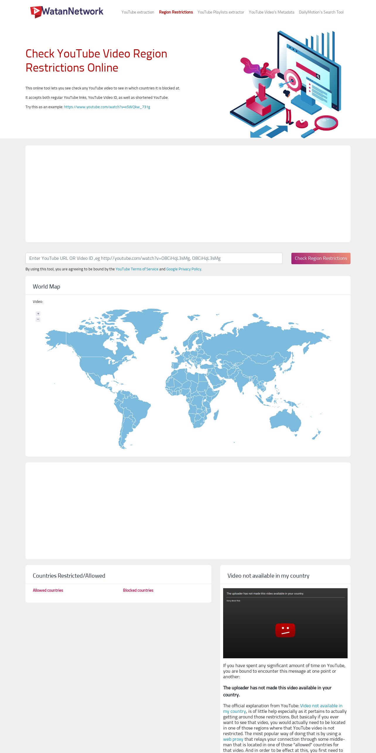Click the Allowed countries heading
376x753 pixels.
coord(48,590)
